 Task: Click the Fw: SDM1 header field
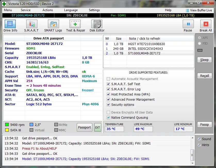(x=118, y=15)
